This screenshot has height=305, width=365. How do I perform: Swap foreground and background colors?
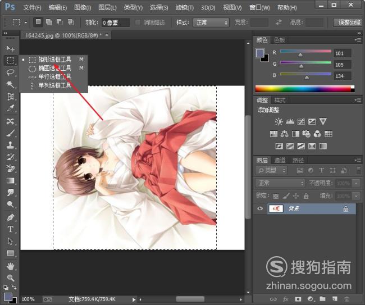pos(14,287)
